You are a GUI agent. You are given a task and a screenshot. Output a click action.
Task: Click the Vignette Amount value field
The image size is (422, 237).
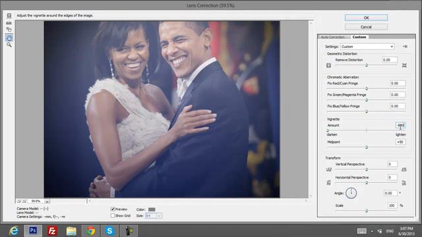(400, 125)
